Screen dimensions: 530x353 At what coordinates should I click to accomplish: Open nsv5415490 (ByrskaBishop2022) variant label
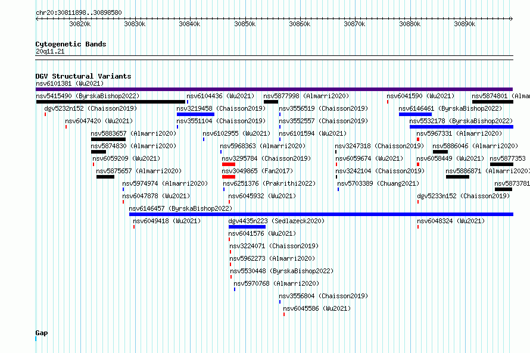tap(88, 96)
